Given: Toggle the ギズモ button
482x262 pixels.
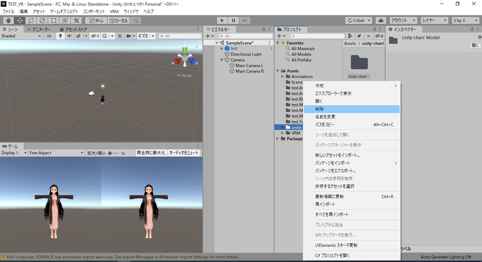Looking at the screenshot, I should pyautogui.click(x=143, y=36).
